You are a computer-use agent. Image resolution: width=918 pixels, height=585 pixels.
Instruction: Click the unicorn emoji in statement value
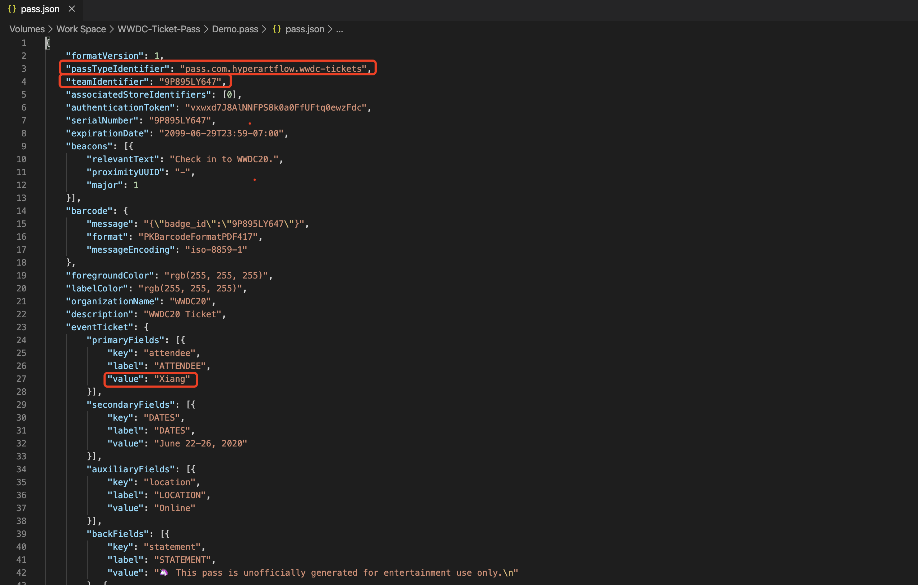pos(164,572)
